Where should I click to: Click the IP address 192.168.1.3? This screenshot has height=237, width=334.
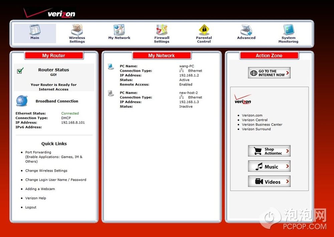189,102
